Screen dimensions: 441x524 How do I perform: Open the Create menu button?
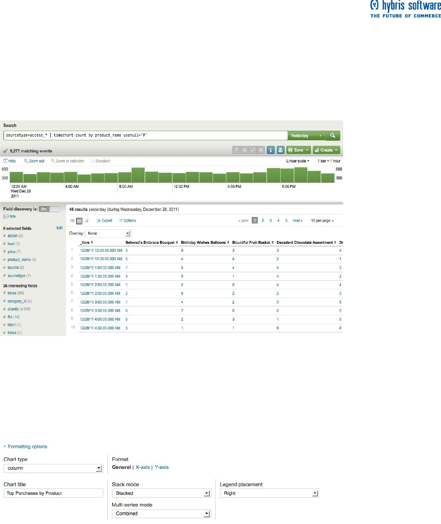point(326,150)
